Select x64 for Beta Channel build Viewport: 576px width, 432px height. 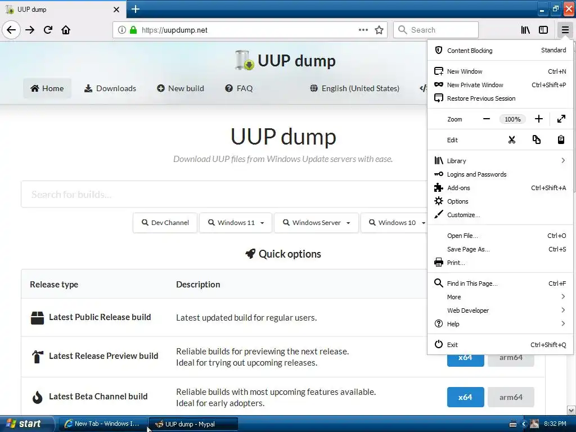(x=465, y=397)
